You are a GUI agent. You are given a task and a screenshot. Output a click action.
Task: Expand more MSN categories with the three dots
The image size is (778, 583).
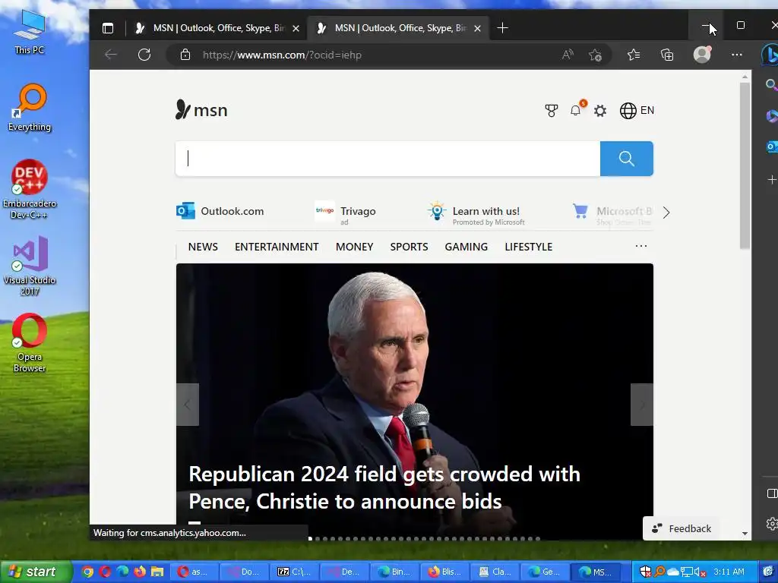click(x=641, y=246)
